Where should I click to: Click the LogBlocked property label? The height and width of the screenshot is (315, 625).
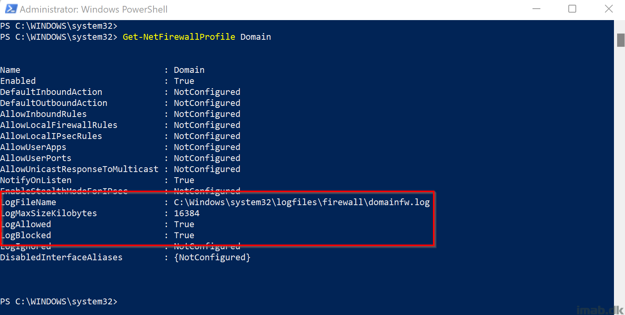[x=26, y=235]
